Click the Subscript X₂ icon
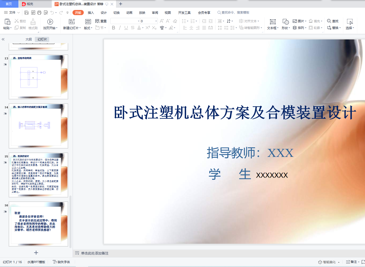365x267 pixels. 154,28
